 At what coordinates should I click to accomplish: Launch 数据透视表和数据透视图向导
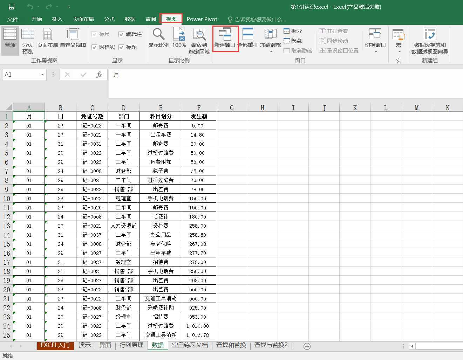point(430,41)
